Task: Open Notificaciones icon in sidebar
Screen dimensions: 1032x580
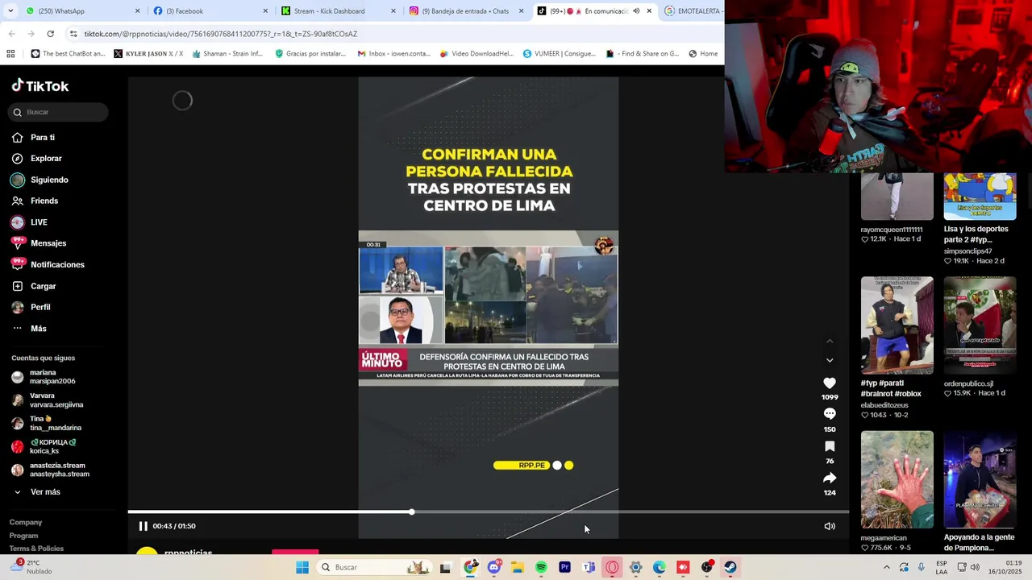Action: [18, 264]
